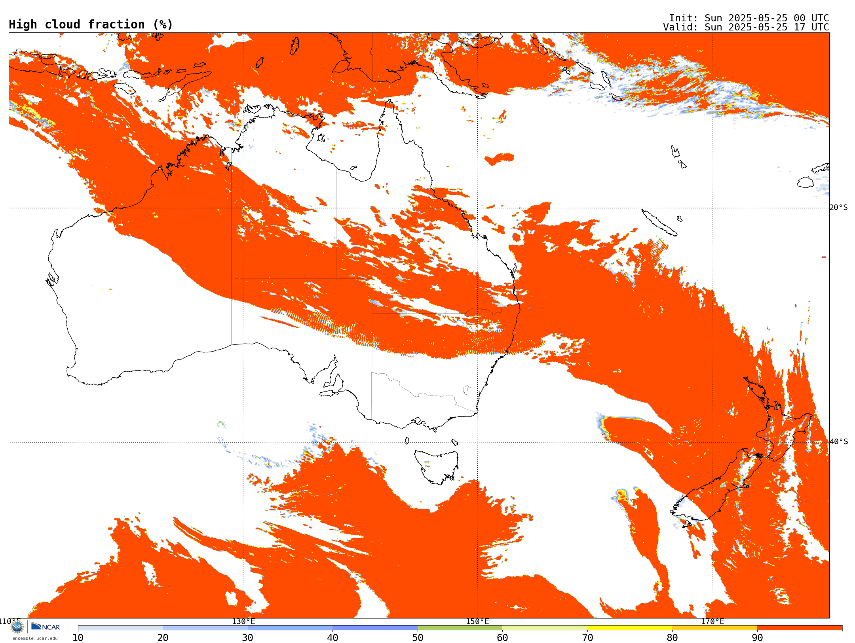Click the colorbar label '70'

[x=587, y=637]
